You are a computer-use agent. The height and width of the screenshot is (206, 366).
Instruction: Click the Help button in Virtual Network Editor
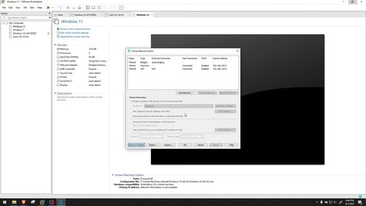pyautogui.click(x=231, y=145)
